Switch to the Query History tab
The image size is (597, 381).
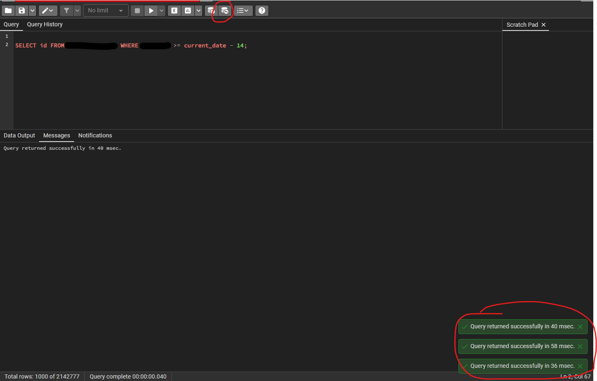[45, 25]
